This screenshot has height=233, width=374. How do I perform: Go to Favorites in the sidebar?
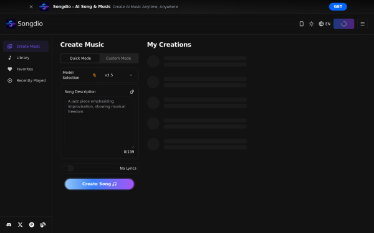tap(26, 69)
